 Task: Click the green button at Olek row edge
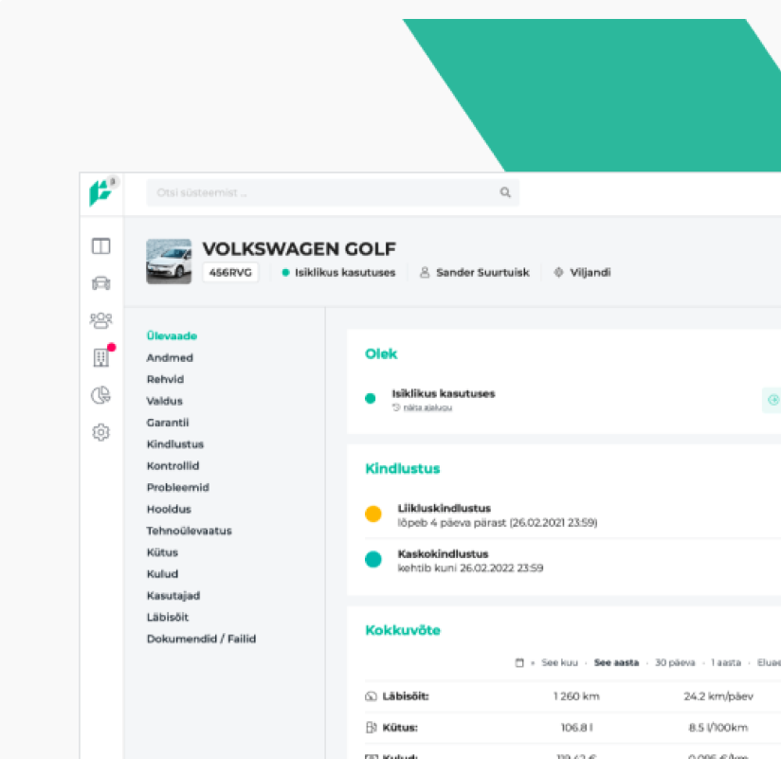pos(772,400)
